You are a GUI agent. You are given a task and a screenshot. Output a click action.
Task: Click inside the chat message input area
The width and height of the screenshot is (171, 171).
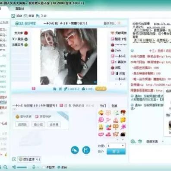tap(150, 154)
